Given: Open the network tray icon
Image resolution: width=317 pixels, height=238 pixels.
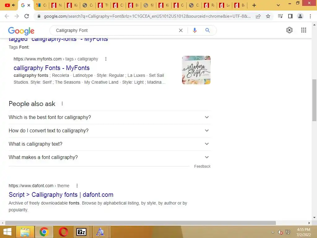Looking at the screenshot, I should (288, 232).
